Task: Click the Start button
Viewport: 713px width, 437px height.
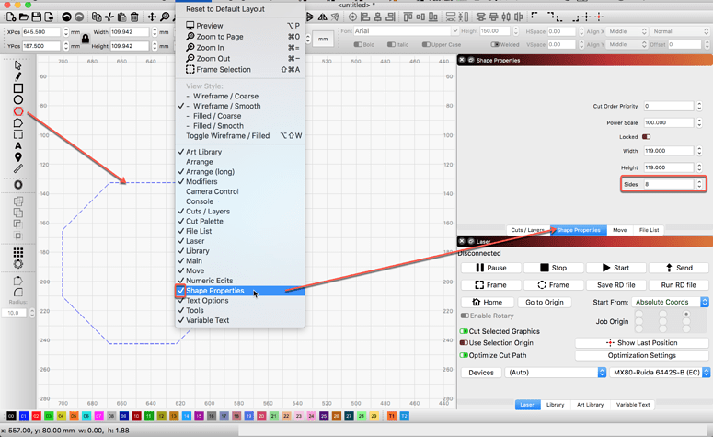Action: pyautogui.click(x=615, y=268)
